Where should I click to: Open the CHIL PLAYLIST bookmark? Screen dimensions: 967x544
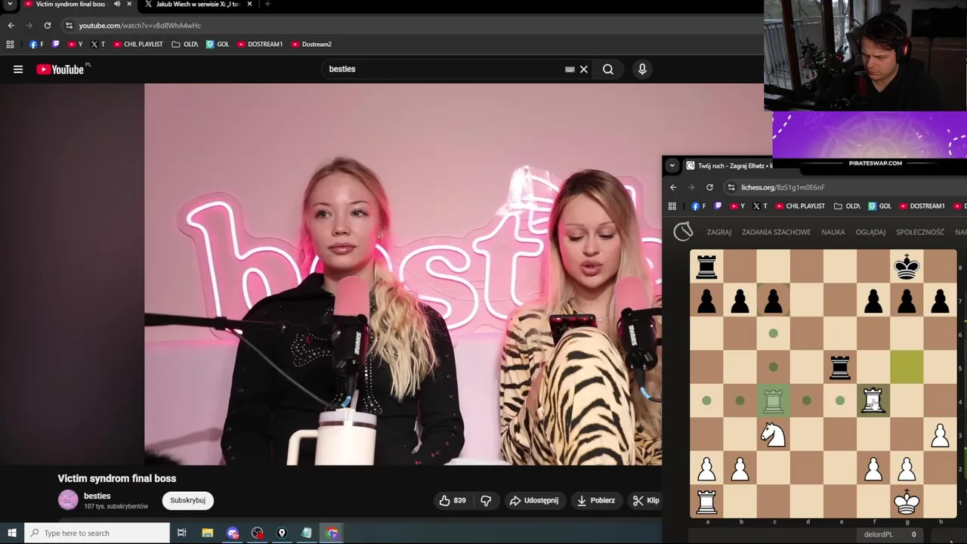(x=137, y=45)
